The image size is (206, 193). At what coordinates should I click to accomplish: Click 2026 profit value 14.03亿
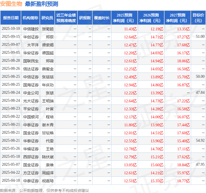pyautogui.click(x=157, y=53)
